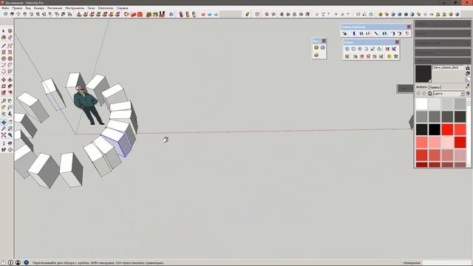Choose the Rotate tool
Viewport: 473px width, 266px height.
click(3, 86)
